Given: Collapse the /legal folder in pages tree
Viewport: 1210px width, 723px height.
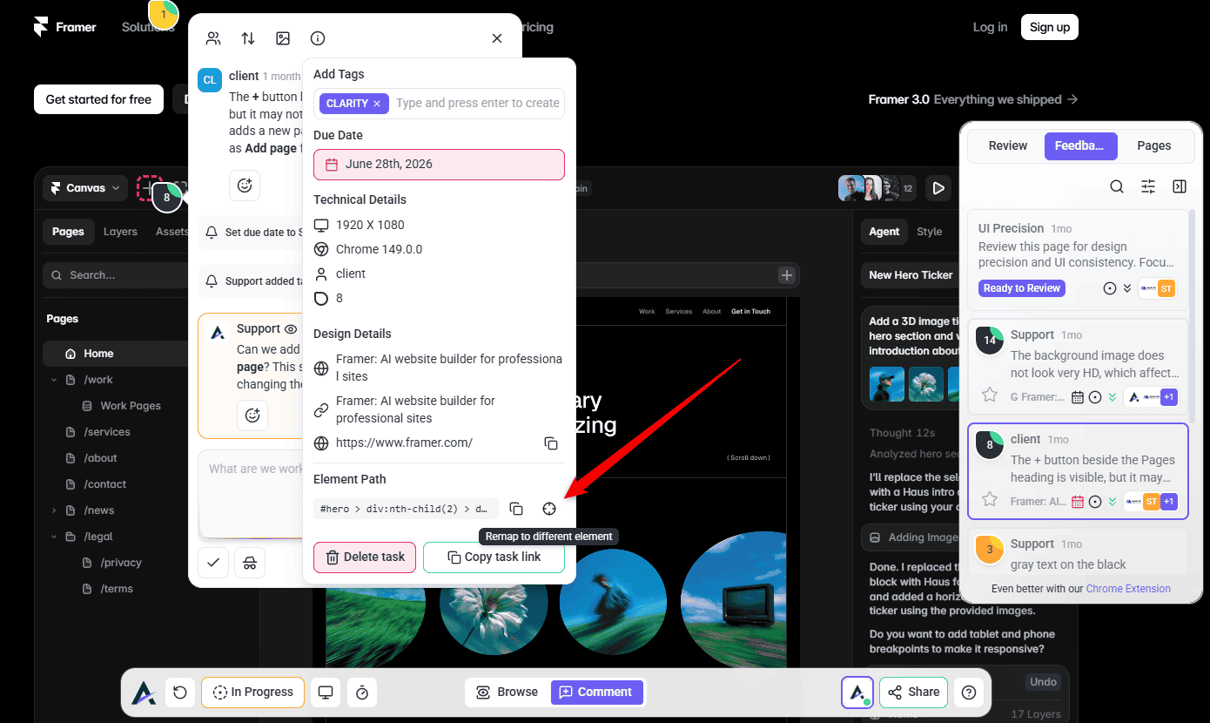Looking at the screenshot, I should tap(54, 537).
